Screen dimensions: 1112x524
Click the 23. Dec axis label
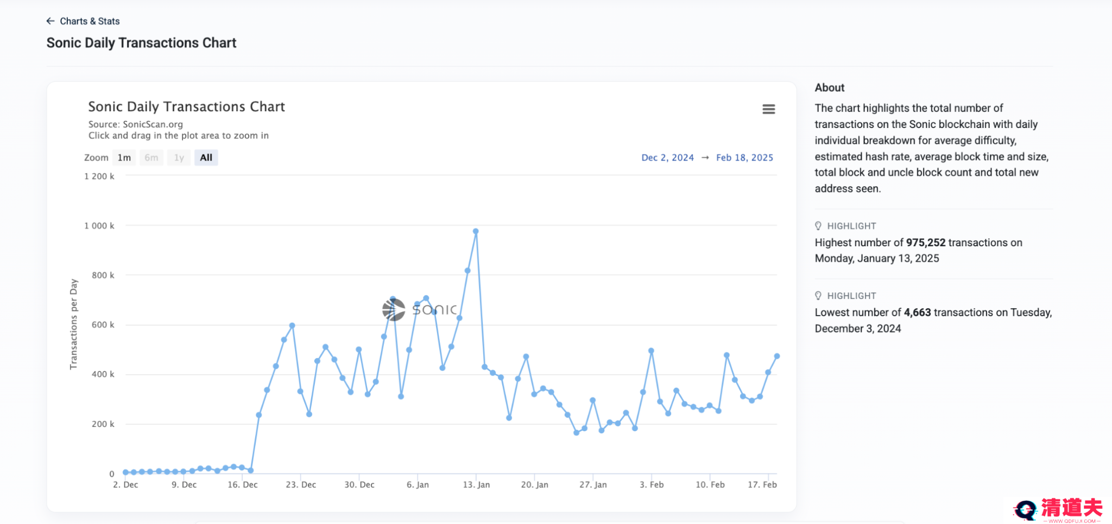[x=301, y=485]
